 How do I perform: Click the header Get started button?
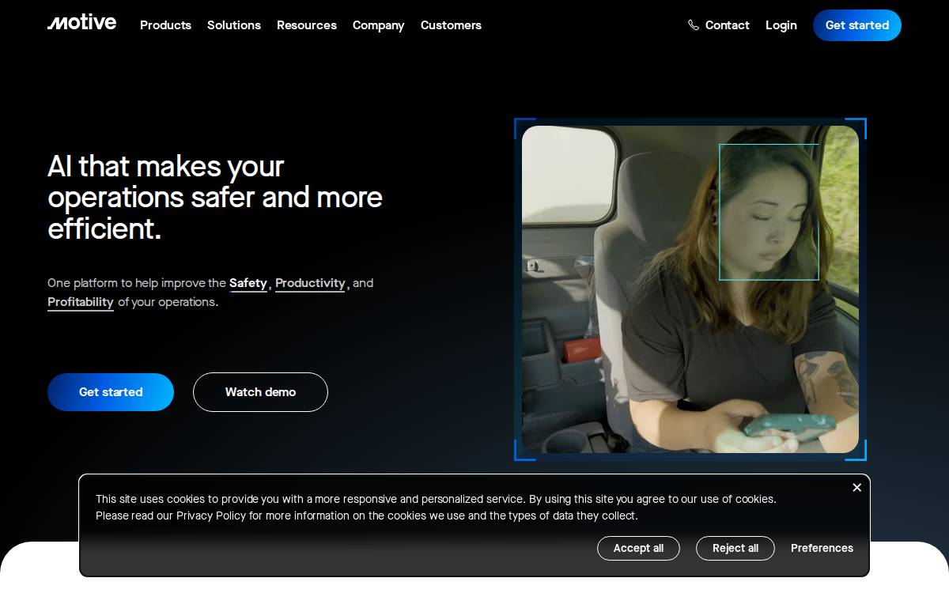pyautogui.click(x=857, y=25)
